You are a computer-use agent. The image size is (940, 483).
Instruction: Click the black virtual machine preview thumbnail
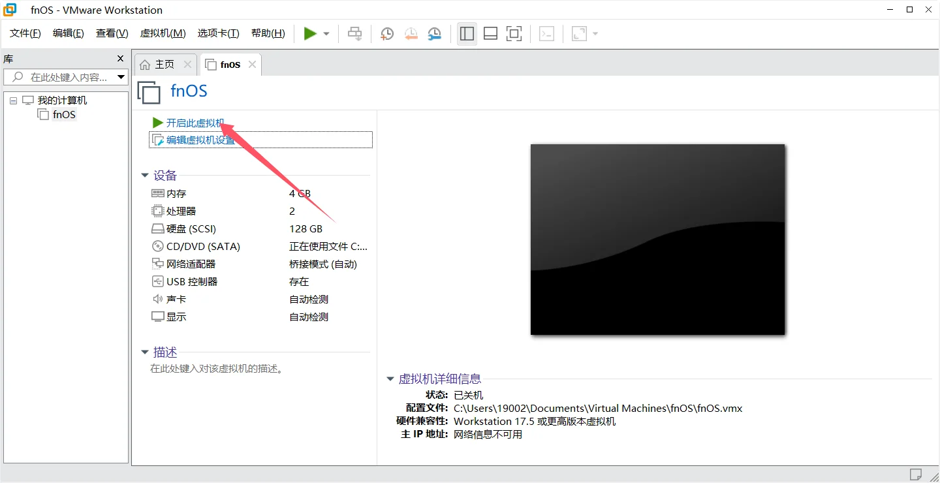click(657, 240)
